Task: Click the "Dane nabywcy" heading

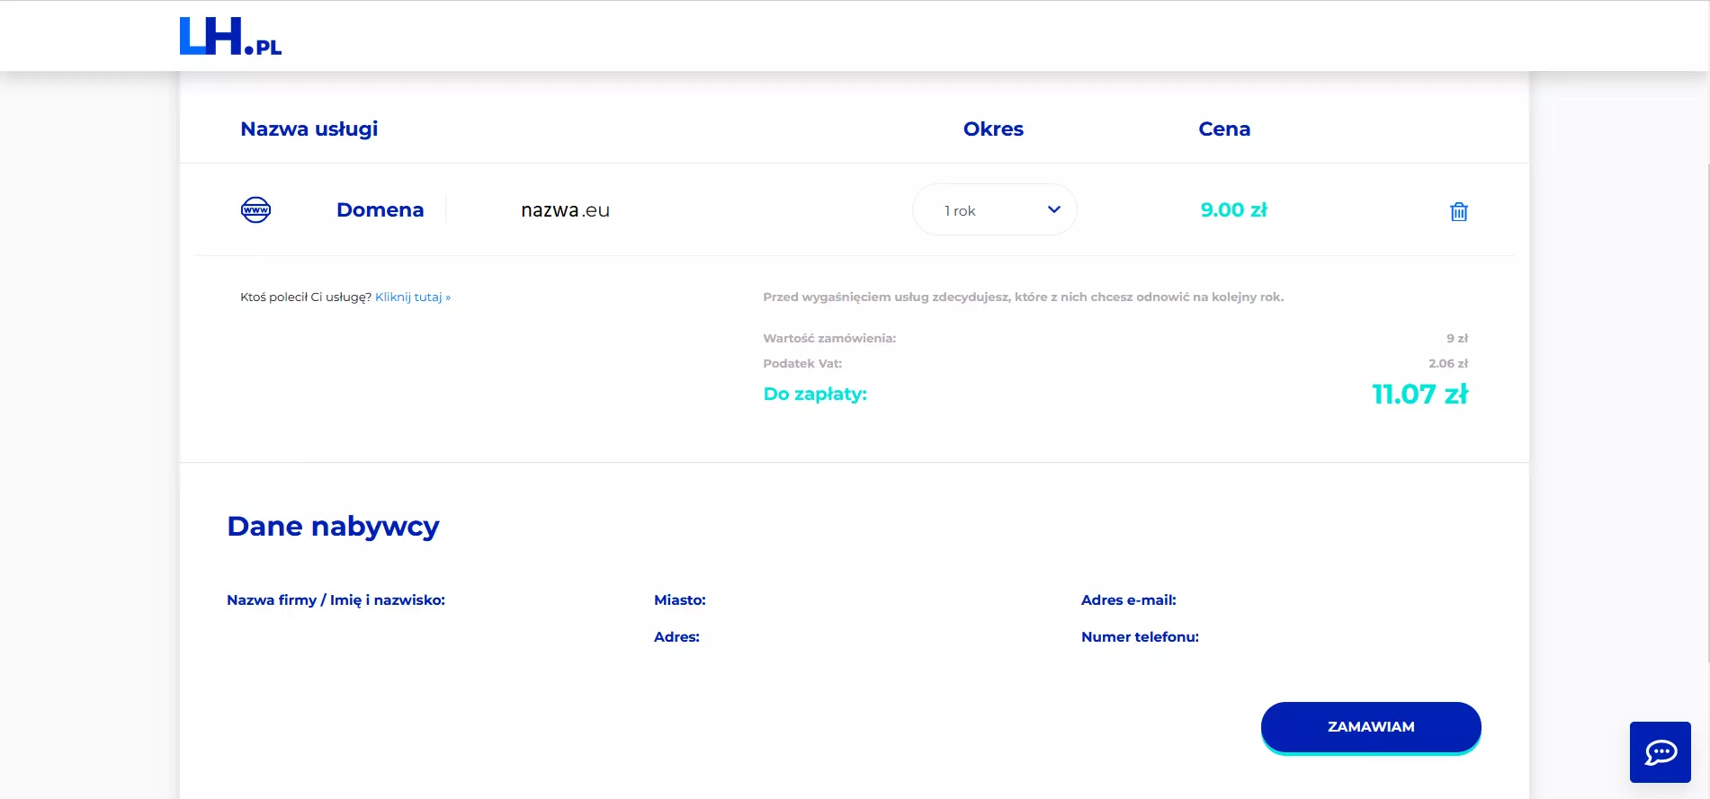Action: click(x=333, y=526)
